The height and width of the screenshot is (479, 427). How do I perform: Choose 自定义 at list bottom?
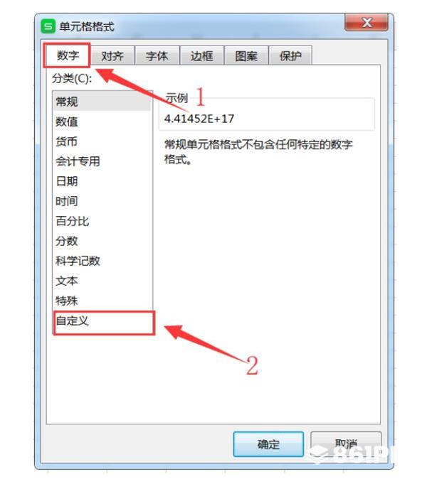click(102, 321)
